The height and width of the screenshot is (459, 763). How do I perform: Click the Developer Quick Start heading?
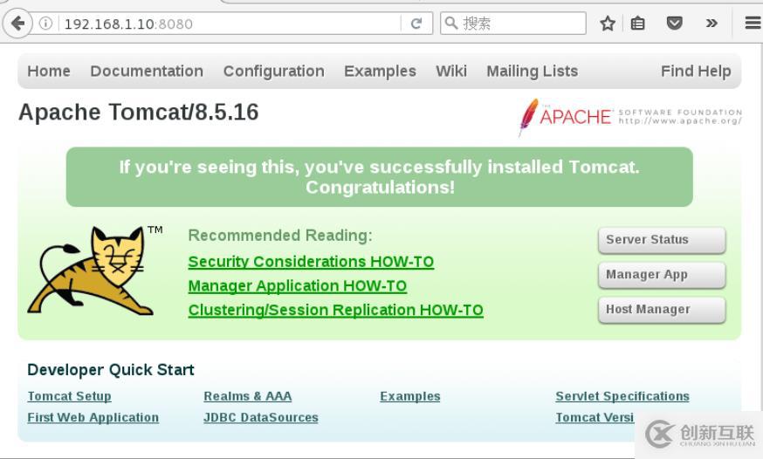click(111, 370)
